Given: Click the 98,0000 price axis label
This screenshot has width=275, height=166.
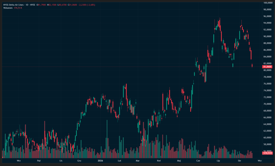Looking at the screenshot, I should [268, 10].
